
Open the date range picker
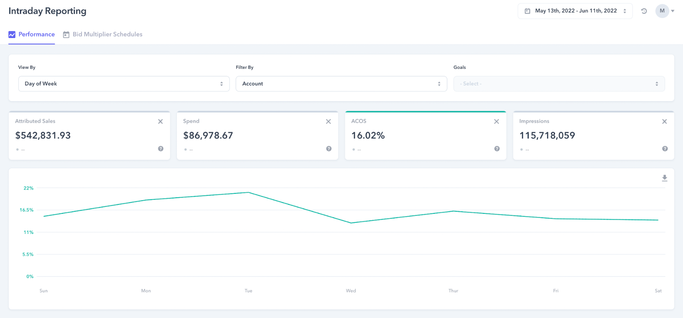click(x=575, y=11)
